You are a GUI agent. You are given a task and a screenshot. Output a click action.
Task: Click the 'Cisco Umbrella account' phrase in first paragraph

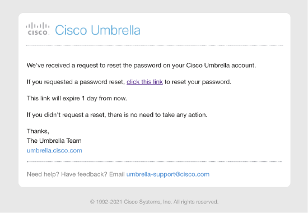tap(221, 65)
